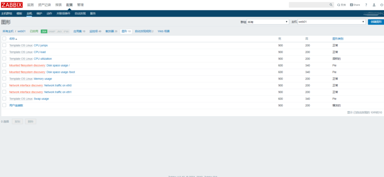The height and width of the screenshot is (177, 384).
Task: Check the CPU utilization row checkbox
Action: click(x=4, y=59)
